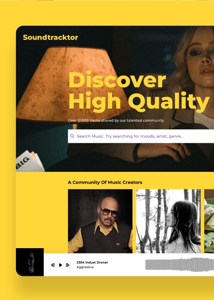Play the 3304 Indust Droner track
This screenshot has height=300, width=214.
pos(60,265)
